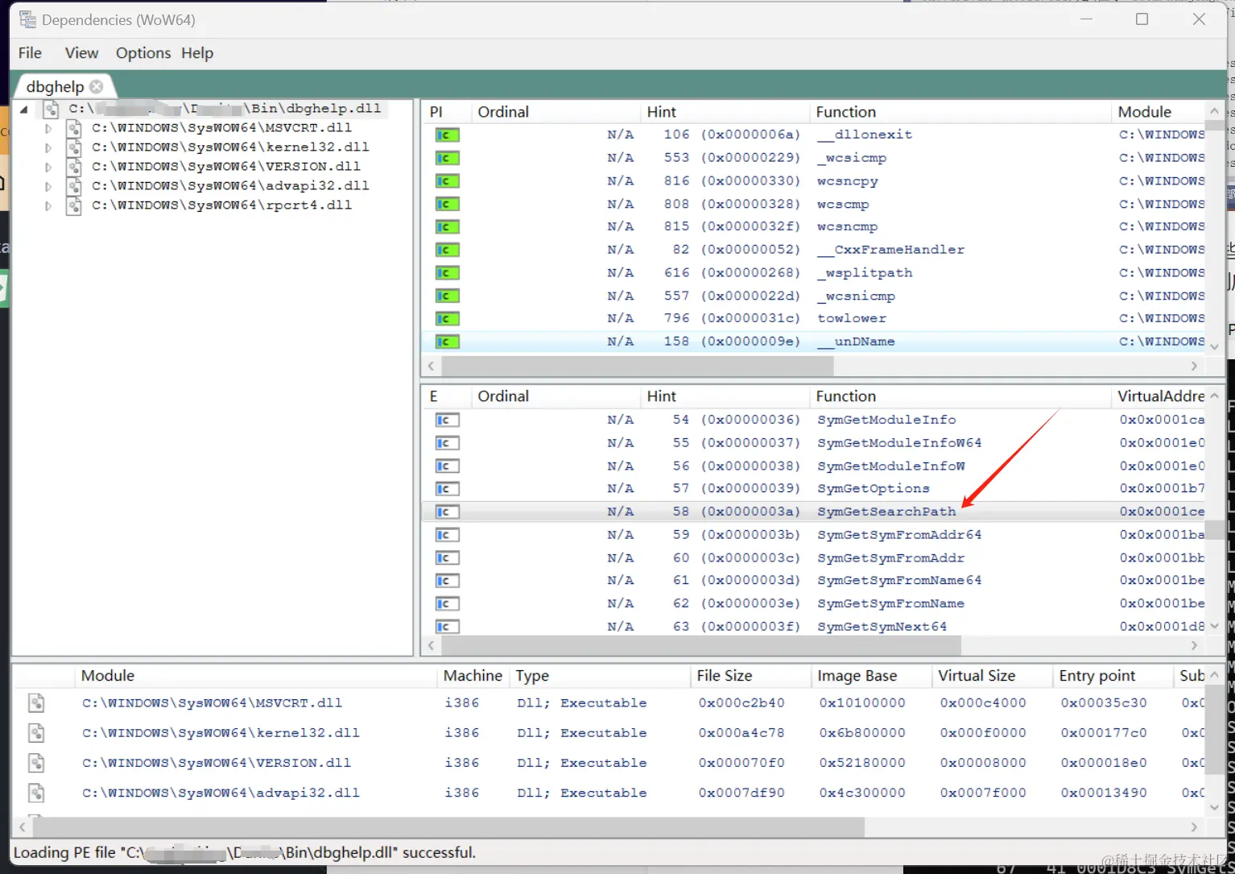Open the Options menu
Image resolution: width=1235 pixels, height=874 pixels.
pos(143,53)
